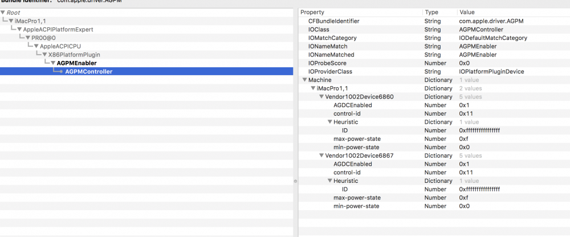The image size is (570, 237).
Task: Select iMacPro1,1 in the left tree
Action: click(x=146, y=21)
